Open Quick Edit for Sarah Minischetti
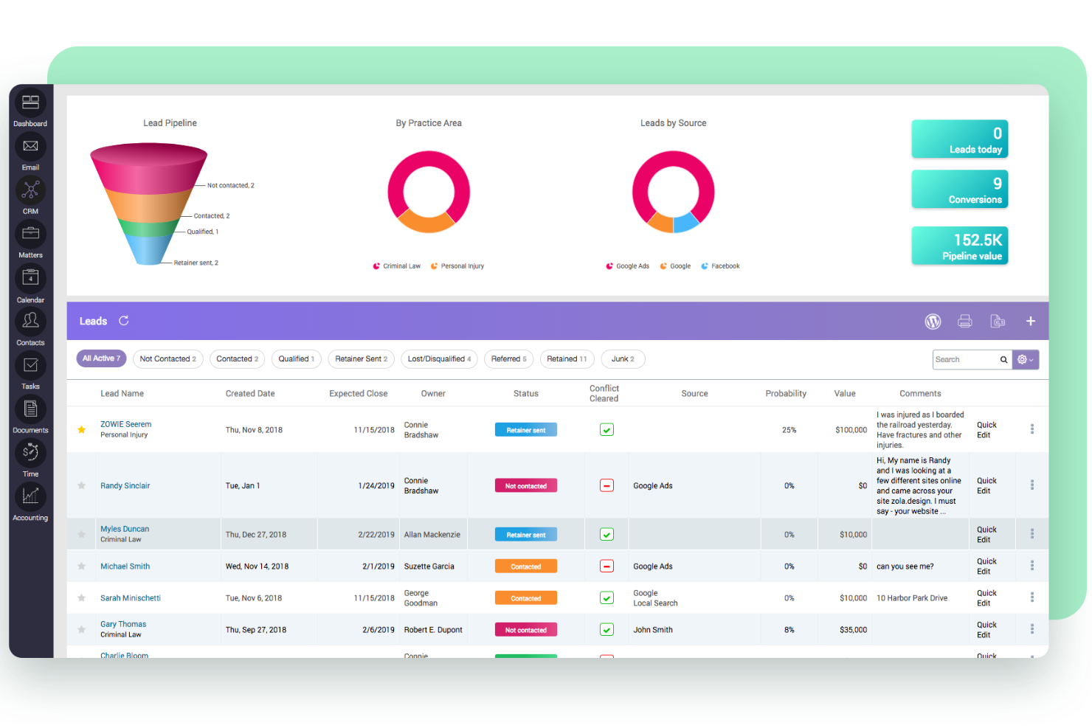The width and height of the screenshot is (1092, 728). coord(986,597)
